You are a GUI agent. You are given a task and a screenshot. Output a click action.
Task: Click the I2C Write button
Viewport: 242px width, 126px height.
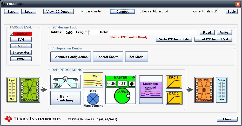(224, 33)
